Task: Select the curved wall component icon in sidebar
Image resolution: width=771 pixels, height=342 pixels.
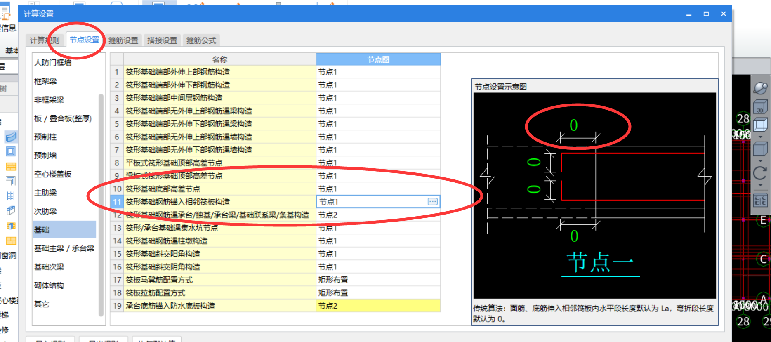Action: (x=11, y=137)
